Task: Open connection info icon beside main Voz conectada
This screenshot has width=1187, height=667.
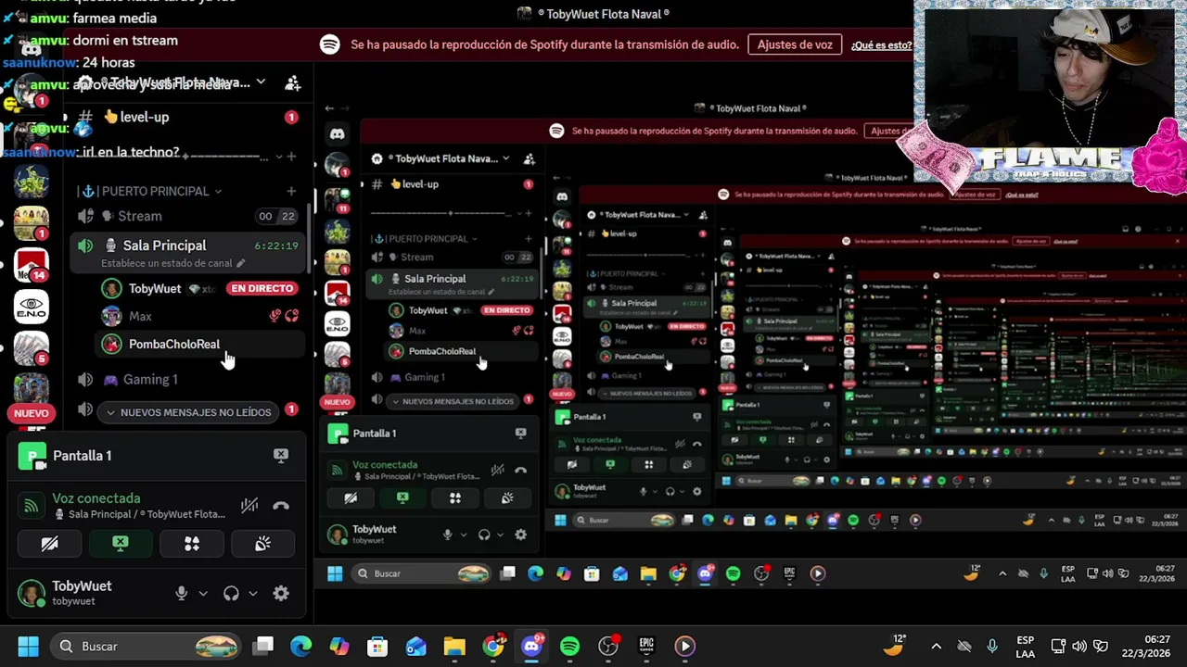Action: 32,506
